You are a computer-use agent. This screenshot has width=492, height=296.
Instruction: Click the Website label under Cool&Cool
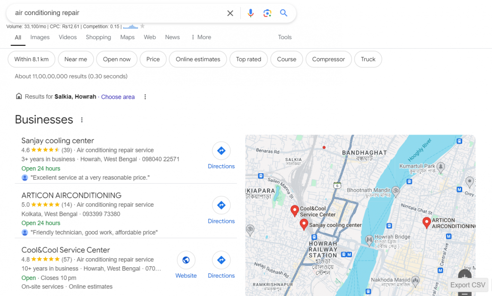pyautogui.click(x=186, y=276)
